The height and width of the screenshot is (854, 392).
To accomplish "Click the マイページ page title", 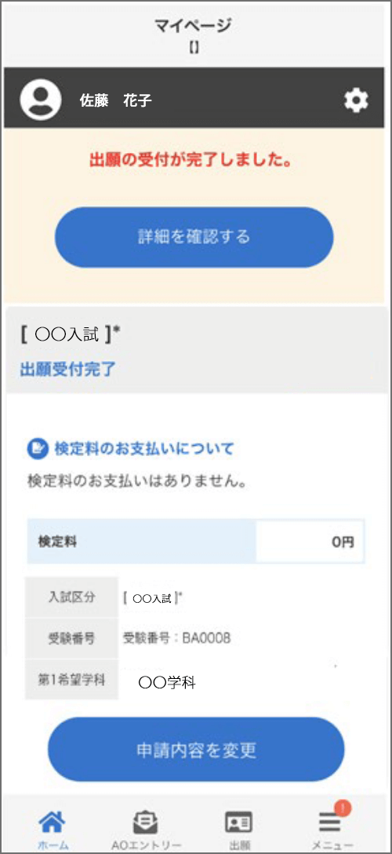I will point(193,25).
